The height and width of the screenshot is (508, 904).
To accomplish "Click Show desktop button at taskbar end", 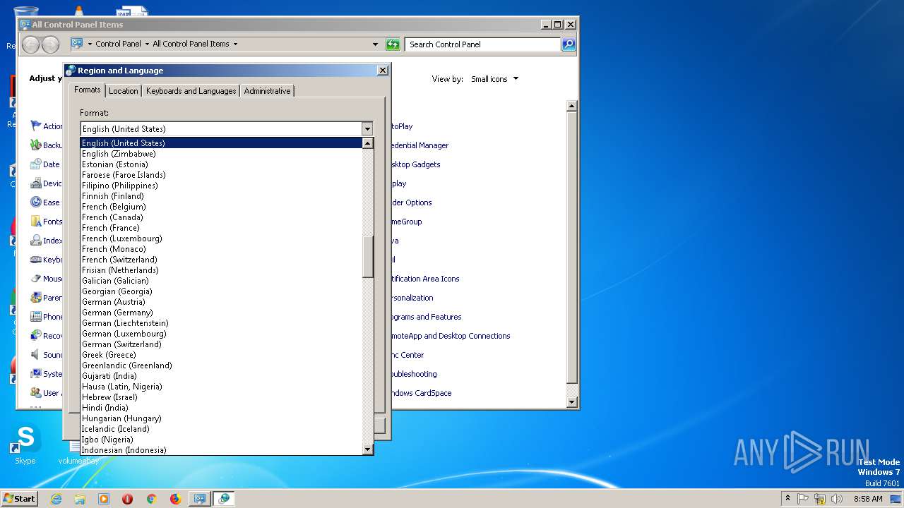I will (896, 499).
